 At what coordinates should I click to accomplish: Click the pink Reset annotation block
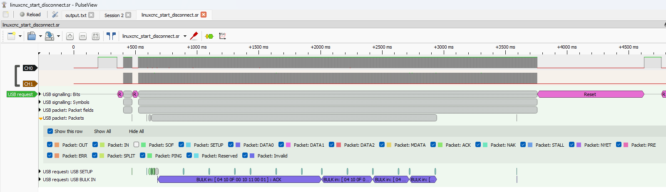590,94
